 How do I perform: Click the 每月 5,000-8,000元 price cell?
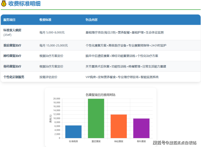pos(52,32)
